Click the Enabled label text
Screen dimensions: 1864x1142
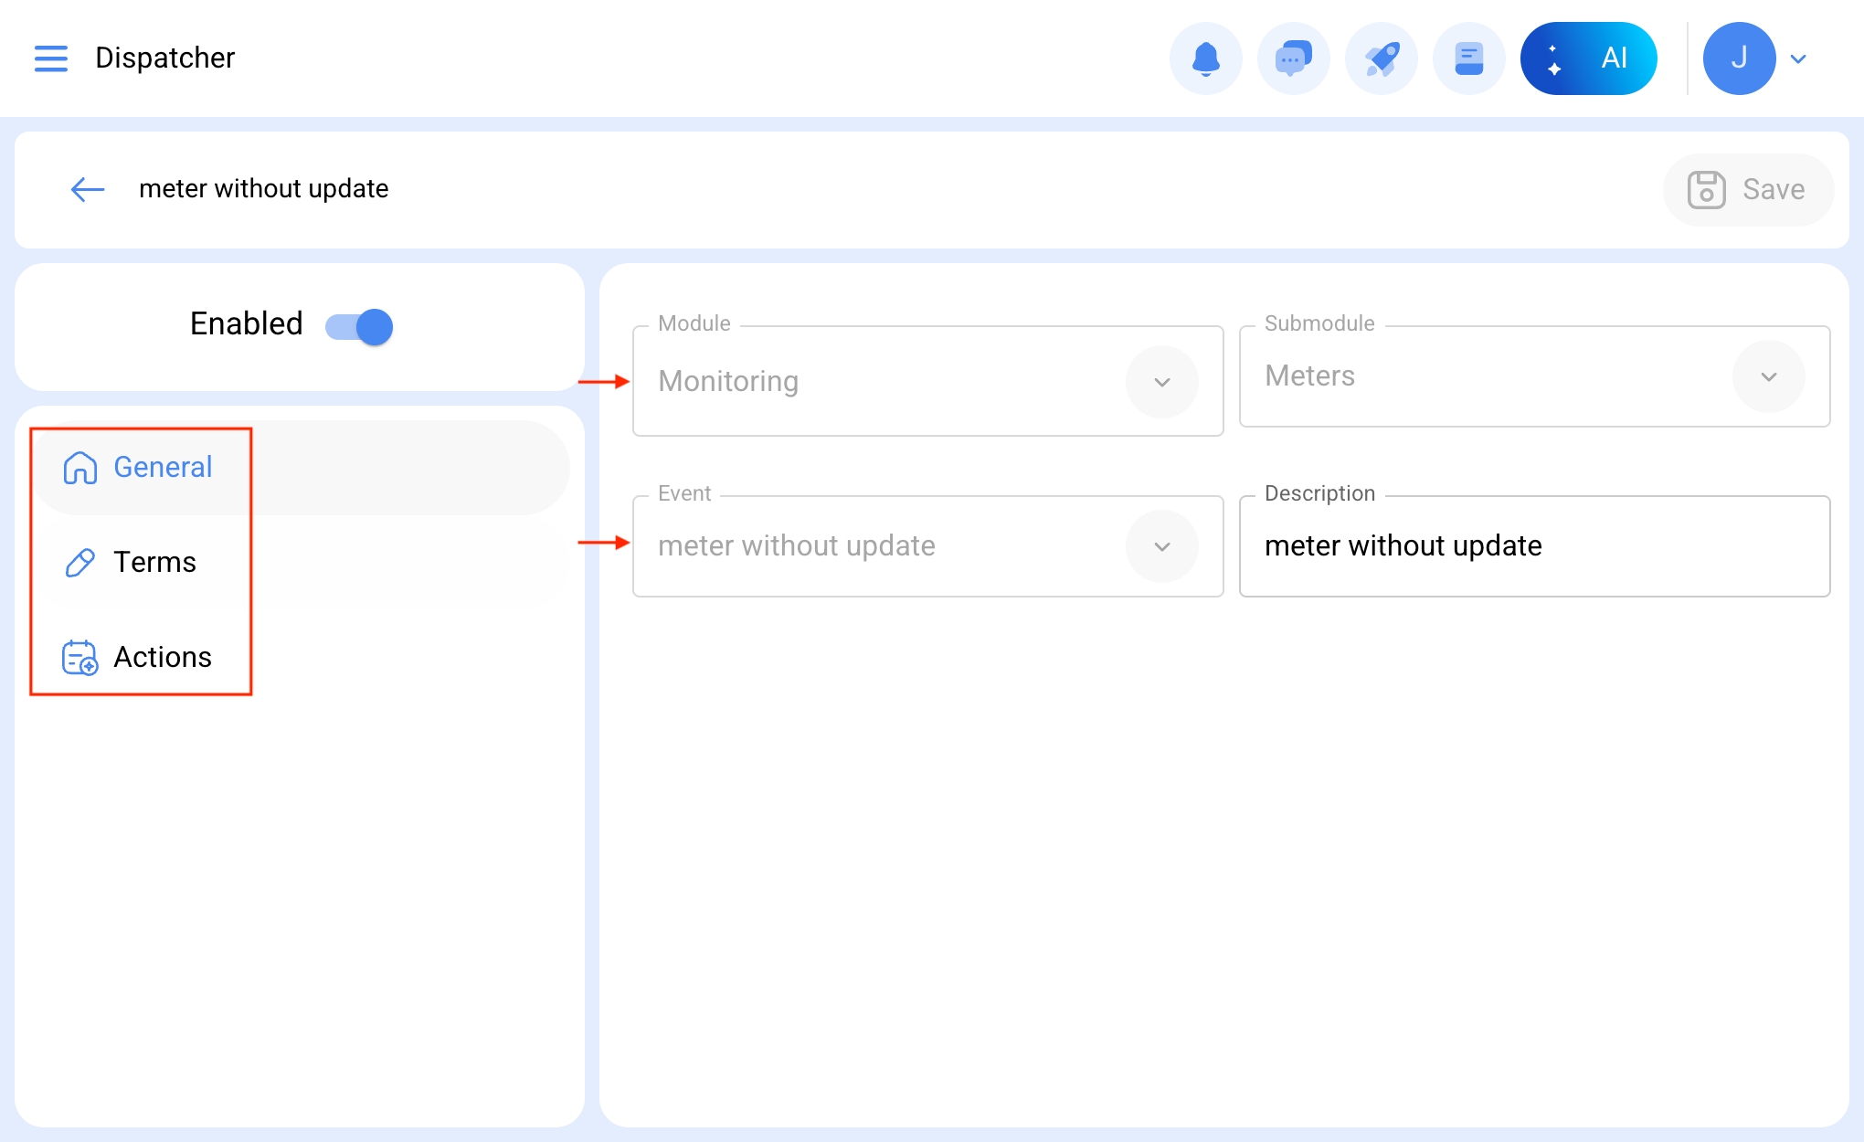point(247,323)
